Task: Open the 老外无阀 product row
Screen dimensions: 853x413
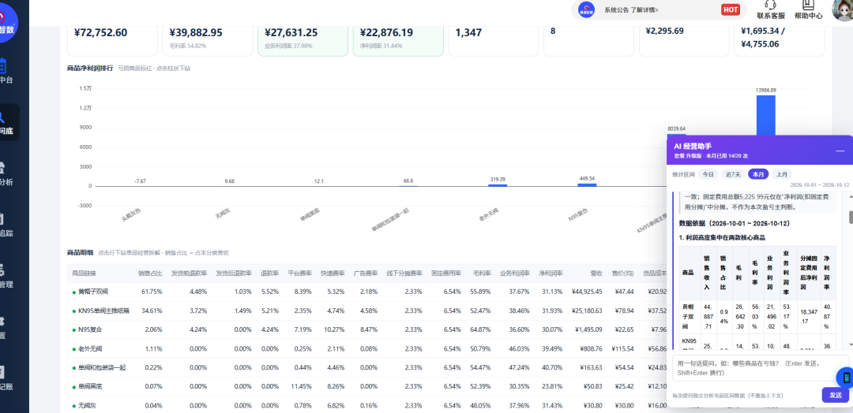Action: [x=367, y=348]
